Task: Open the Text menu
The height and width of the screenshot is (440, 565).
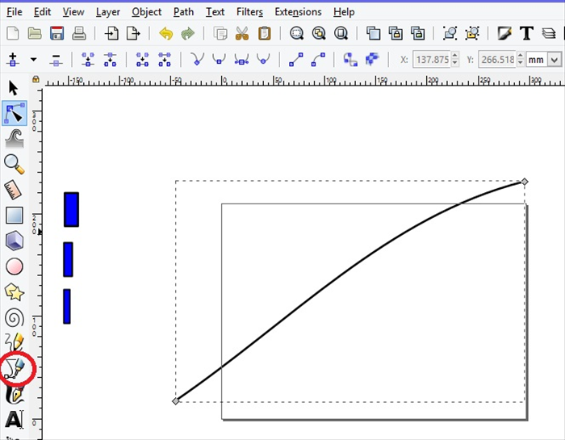Action: (216, 12)
